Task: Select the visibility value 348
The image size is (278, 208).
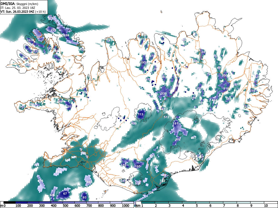Action: pos(60,102)
